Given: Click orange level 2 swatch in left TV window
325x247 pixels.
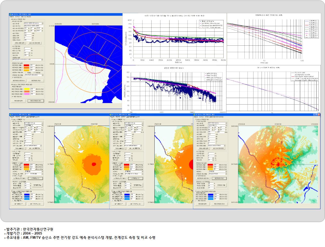Looking at the screenshot, I should coord(27,167).
